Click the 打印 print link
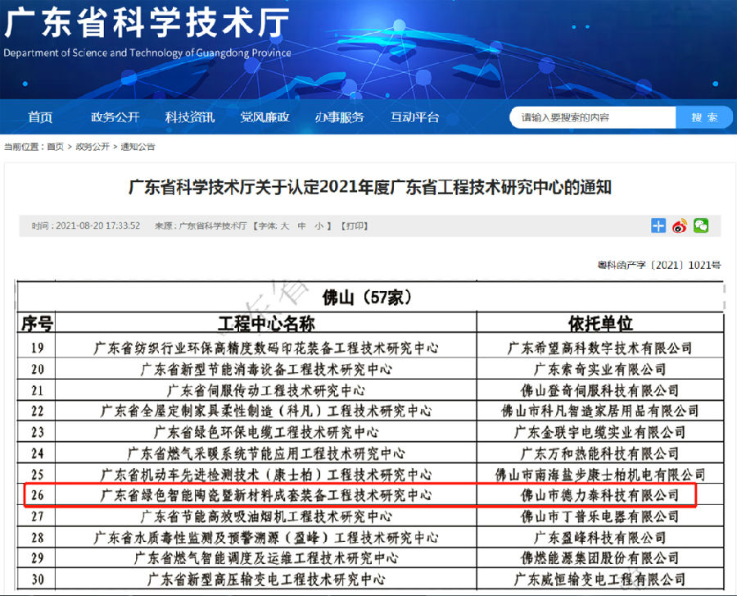 pos(355,225)
